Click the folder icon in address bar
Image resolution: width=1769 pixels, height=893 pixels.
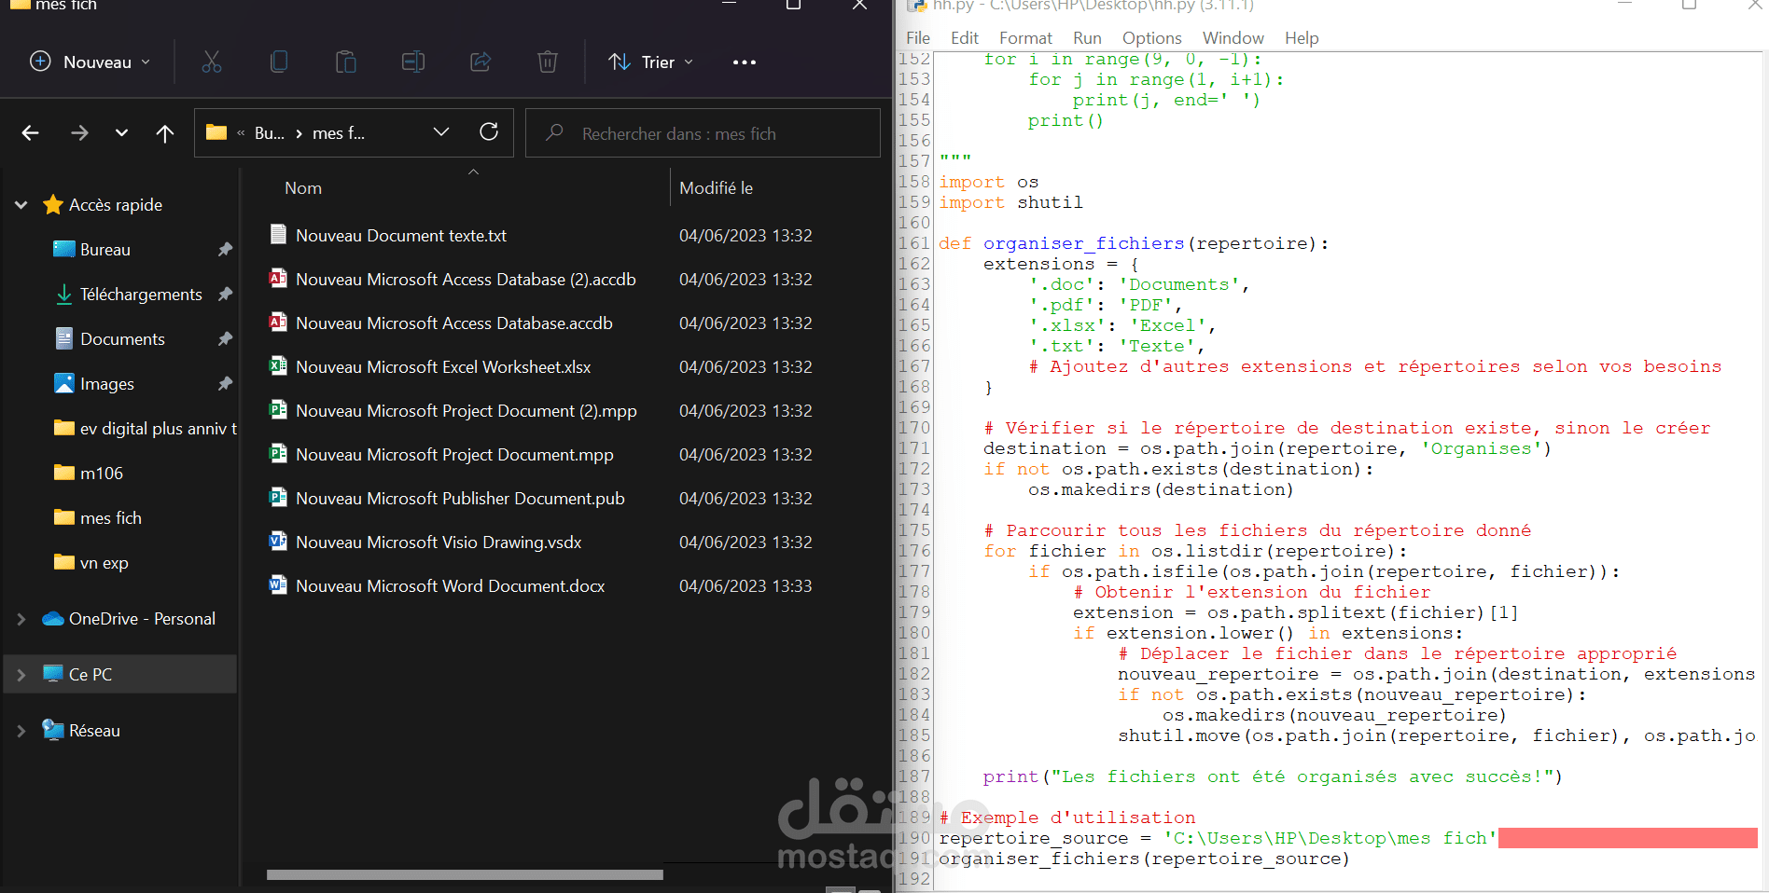pyautogui.click(x=216, y=132)
